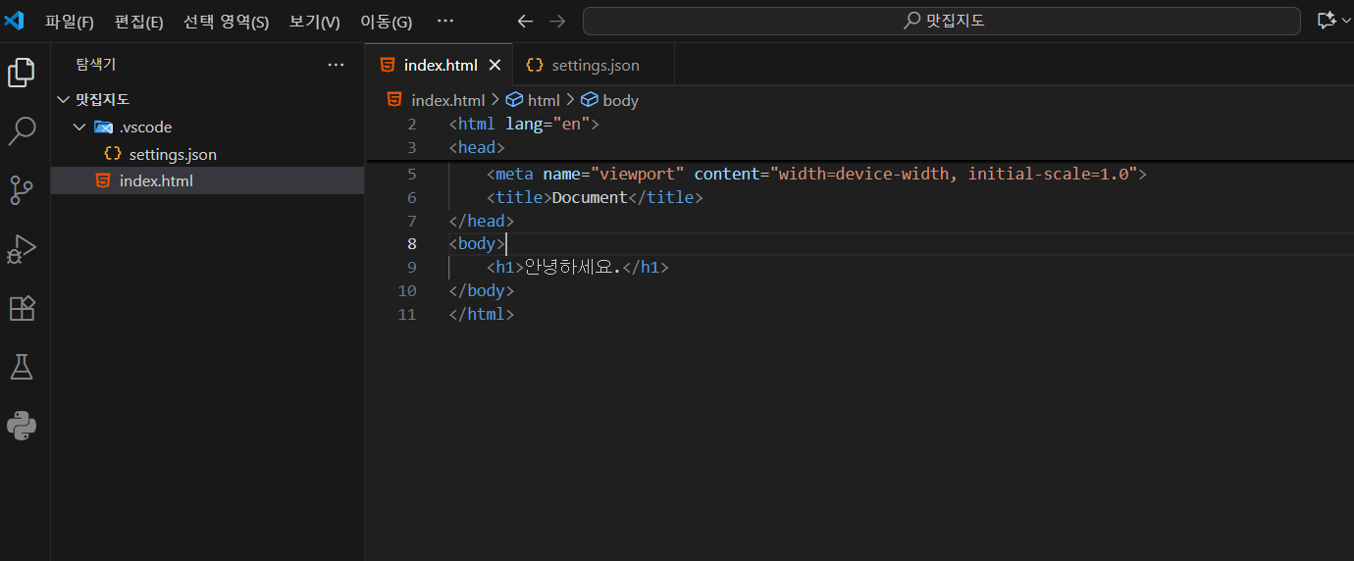Open the Copilot chat icon in title bar

[1327, 21]
